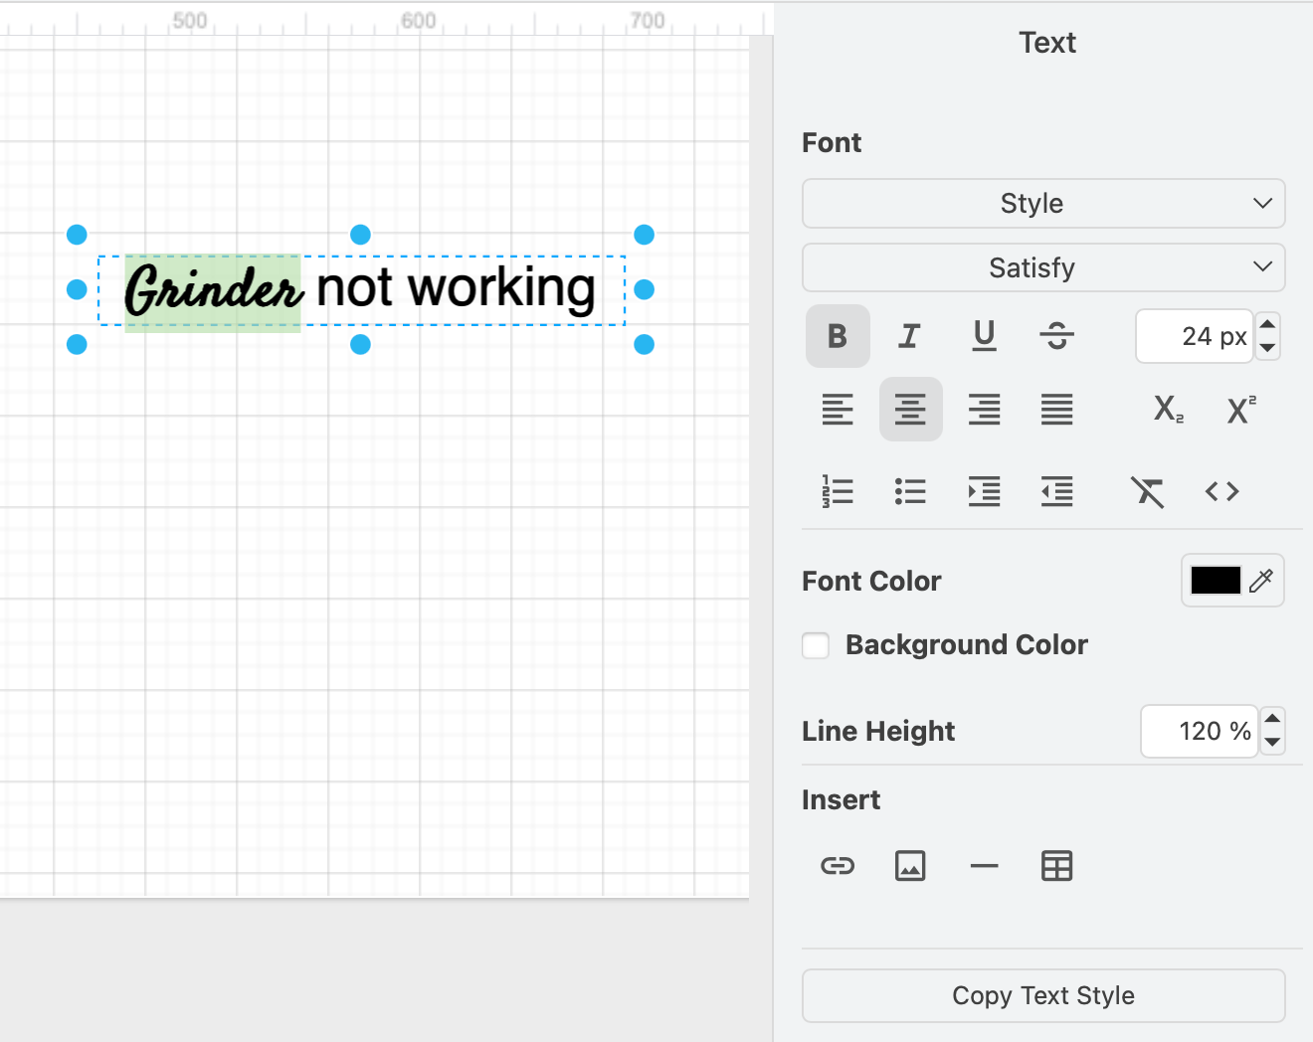
Task: Enable the Background Color checkbox
Action: [816, 645]
